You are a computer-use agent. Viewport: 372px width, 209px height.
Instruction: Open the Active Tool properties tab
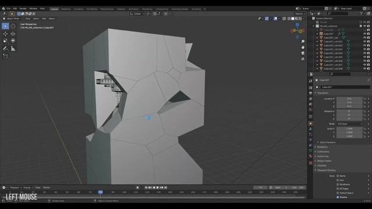[310, 81]
